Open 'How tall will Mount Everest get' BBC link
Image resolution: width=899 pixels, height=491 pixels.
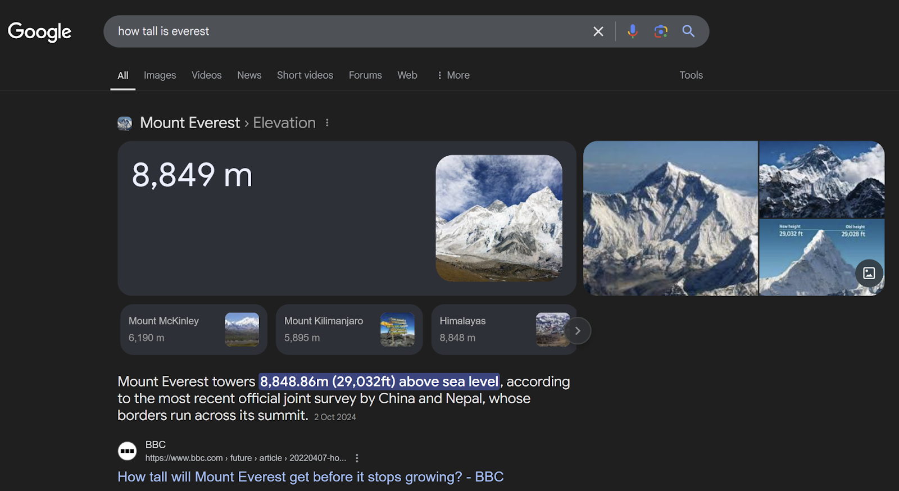(311, 477)
